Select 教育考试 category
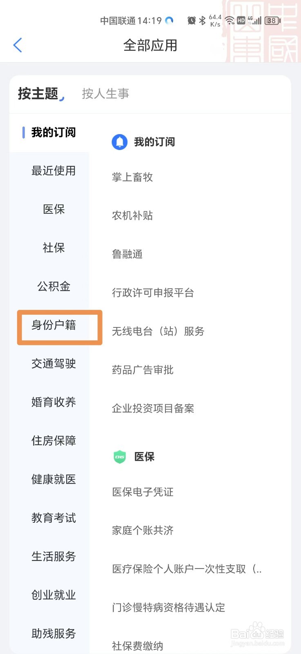301x654 pixels. (54, 518)
